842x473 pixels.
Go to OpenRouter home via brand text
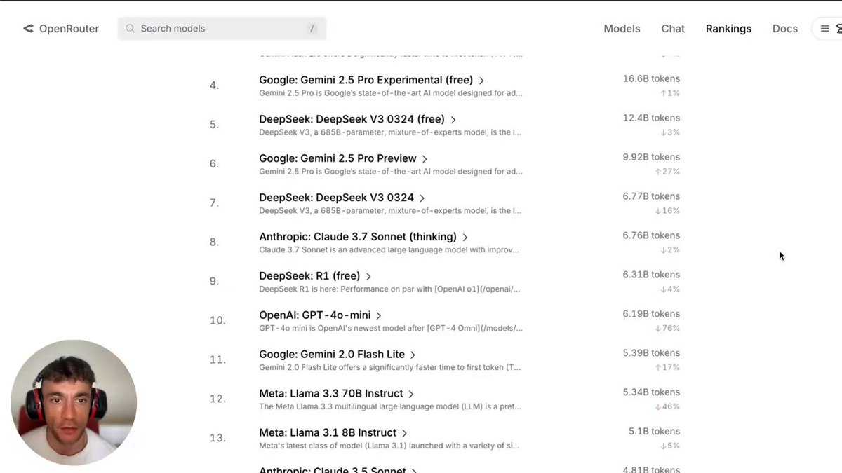click(x=69, y=29)
